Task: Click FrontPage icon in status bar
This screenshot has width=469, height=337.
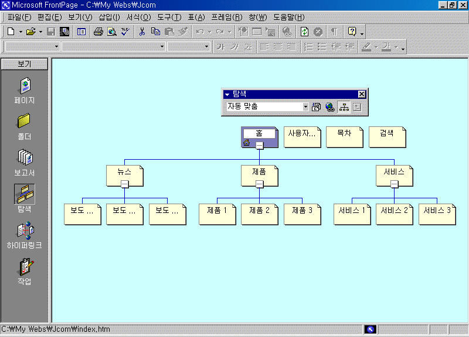Action: coord(371,329)
